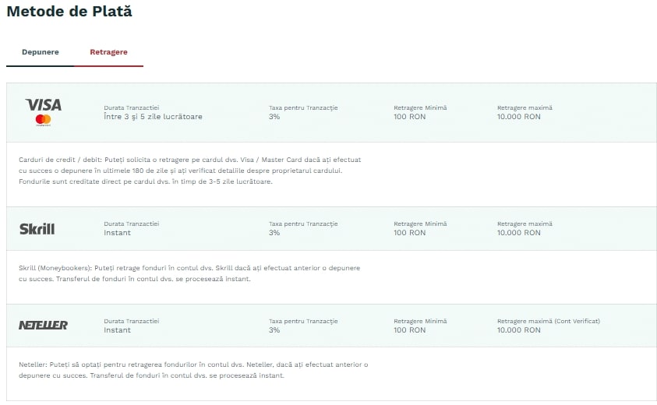Click Skrill row's 100 RON minimum withdrawal
Viewport: 657px width, 405px height.
tap(409, 233)
